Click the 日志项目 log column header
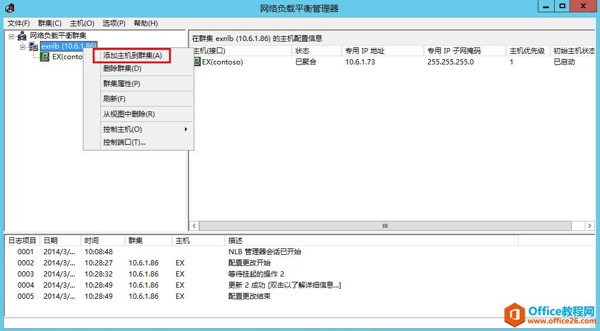The height and width of the screenshot is (331, 600). pos(22,241)
